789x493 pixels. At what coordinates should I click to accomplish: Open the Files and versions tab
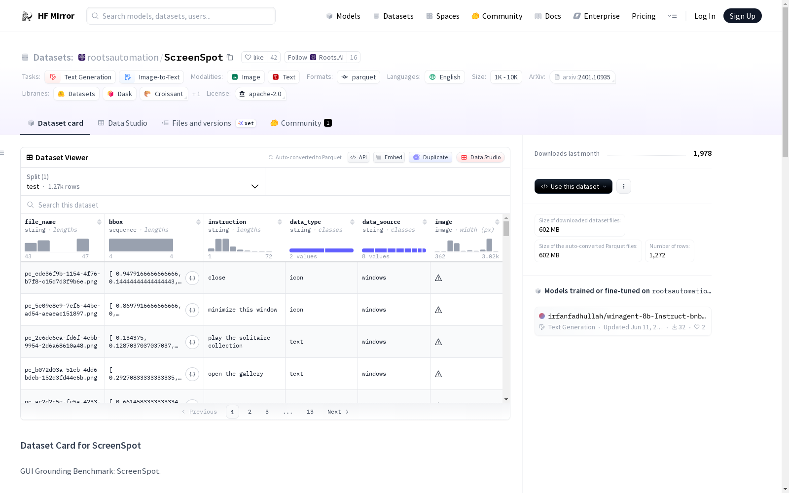point(208,123)
